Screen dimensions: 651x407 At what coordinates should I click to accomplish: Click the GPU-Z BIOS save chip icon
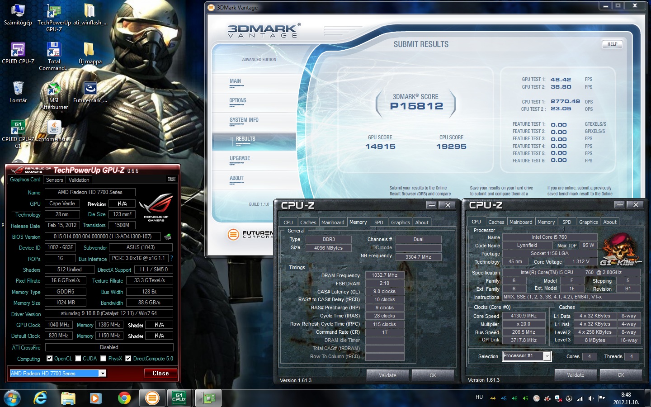pos(168,237)
